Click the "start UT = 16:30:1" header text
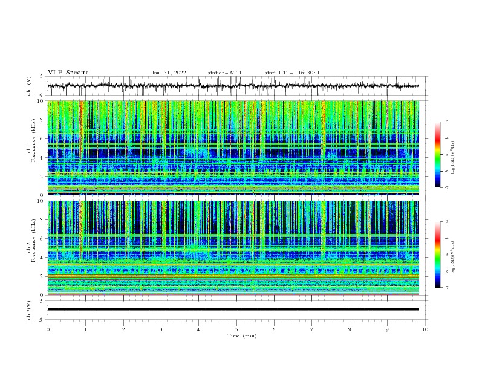Viewport: 479px width, 370px height. pyautogui.click(x=292, y=73)
